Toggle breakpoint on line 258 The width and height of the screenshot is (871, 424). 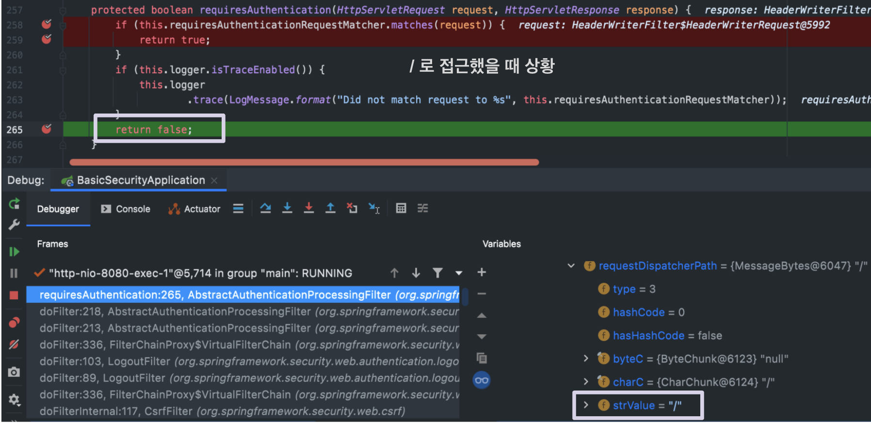pos(47,24)
